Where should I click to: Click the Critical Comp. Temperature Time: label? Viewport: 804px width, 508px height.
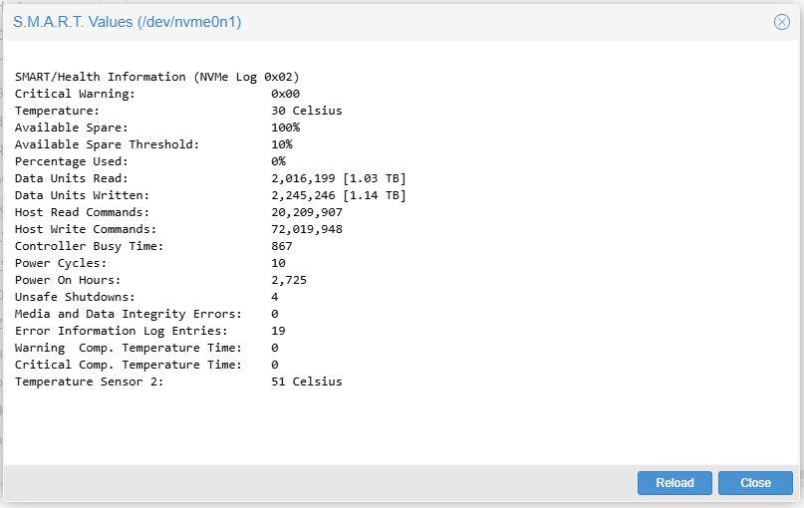(129, 365)
